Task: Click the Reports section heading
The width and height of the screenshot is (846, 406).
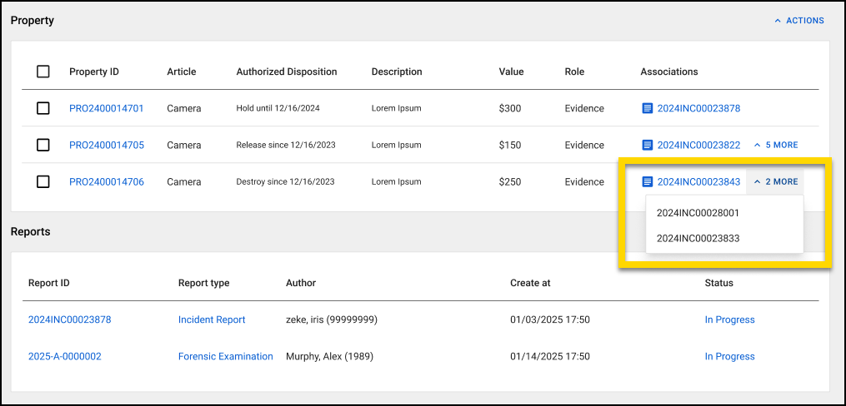Action: point(30,231)
